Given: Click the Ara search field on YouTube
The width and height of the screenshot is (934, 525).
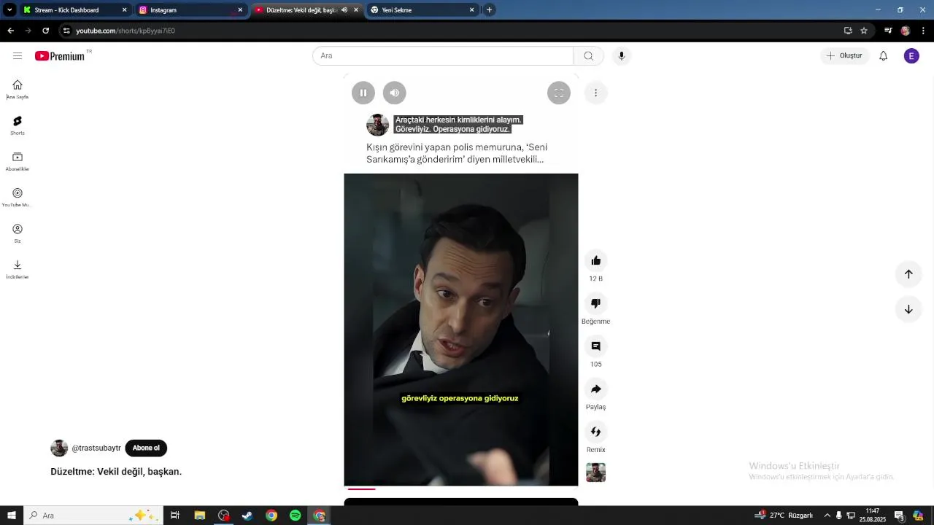Looking at the screenshot, I should [x=443, y=56].
